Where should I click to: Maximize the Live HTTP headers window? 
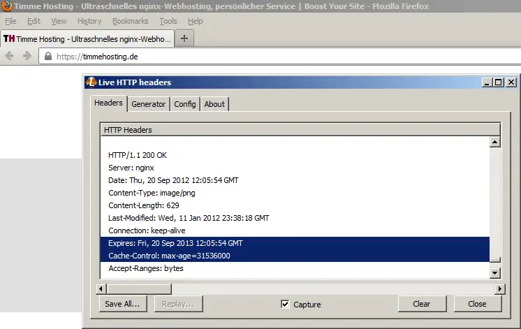click(499, 82)
